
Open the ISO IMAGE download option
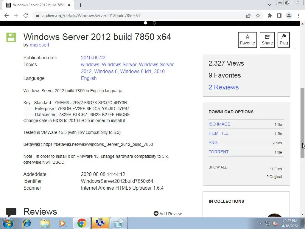219,124
